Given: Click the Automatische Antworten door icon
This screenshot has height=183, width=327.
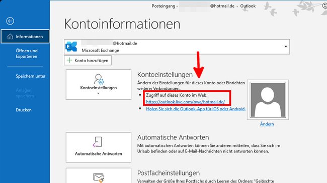Looking at the screenshot, I should coord(98,142).
